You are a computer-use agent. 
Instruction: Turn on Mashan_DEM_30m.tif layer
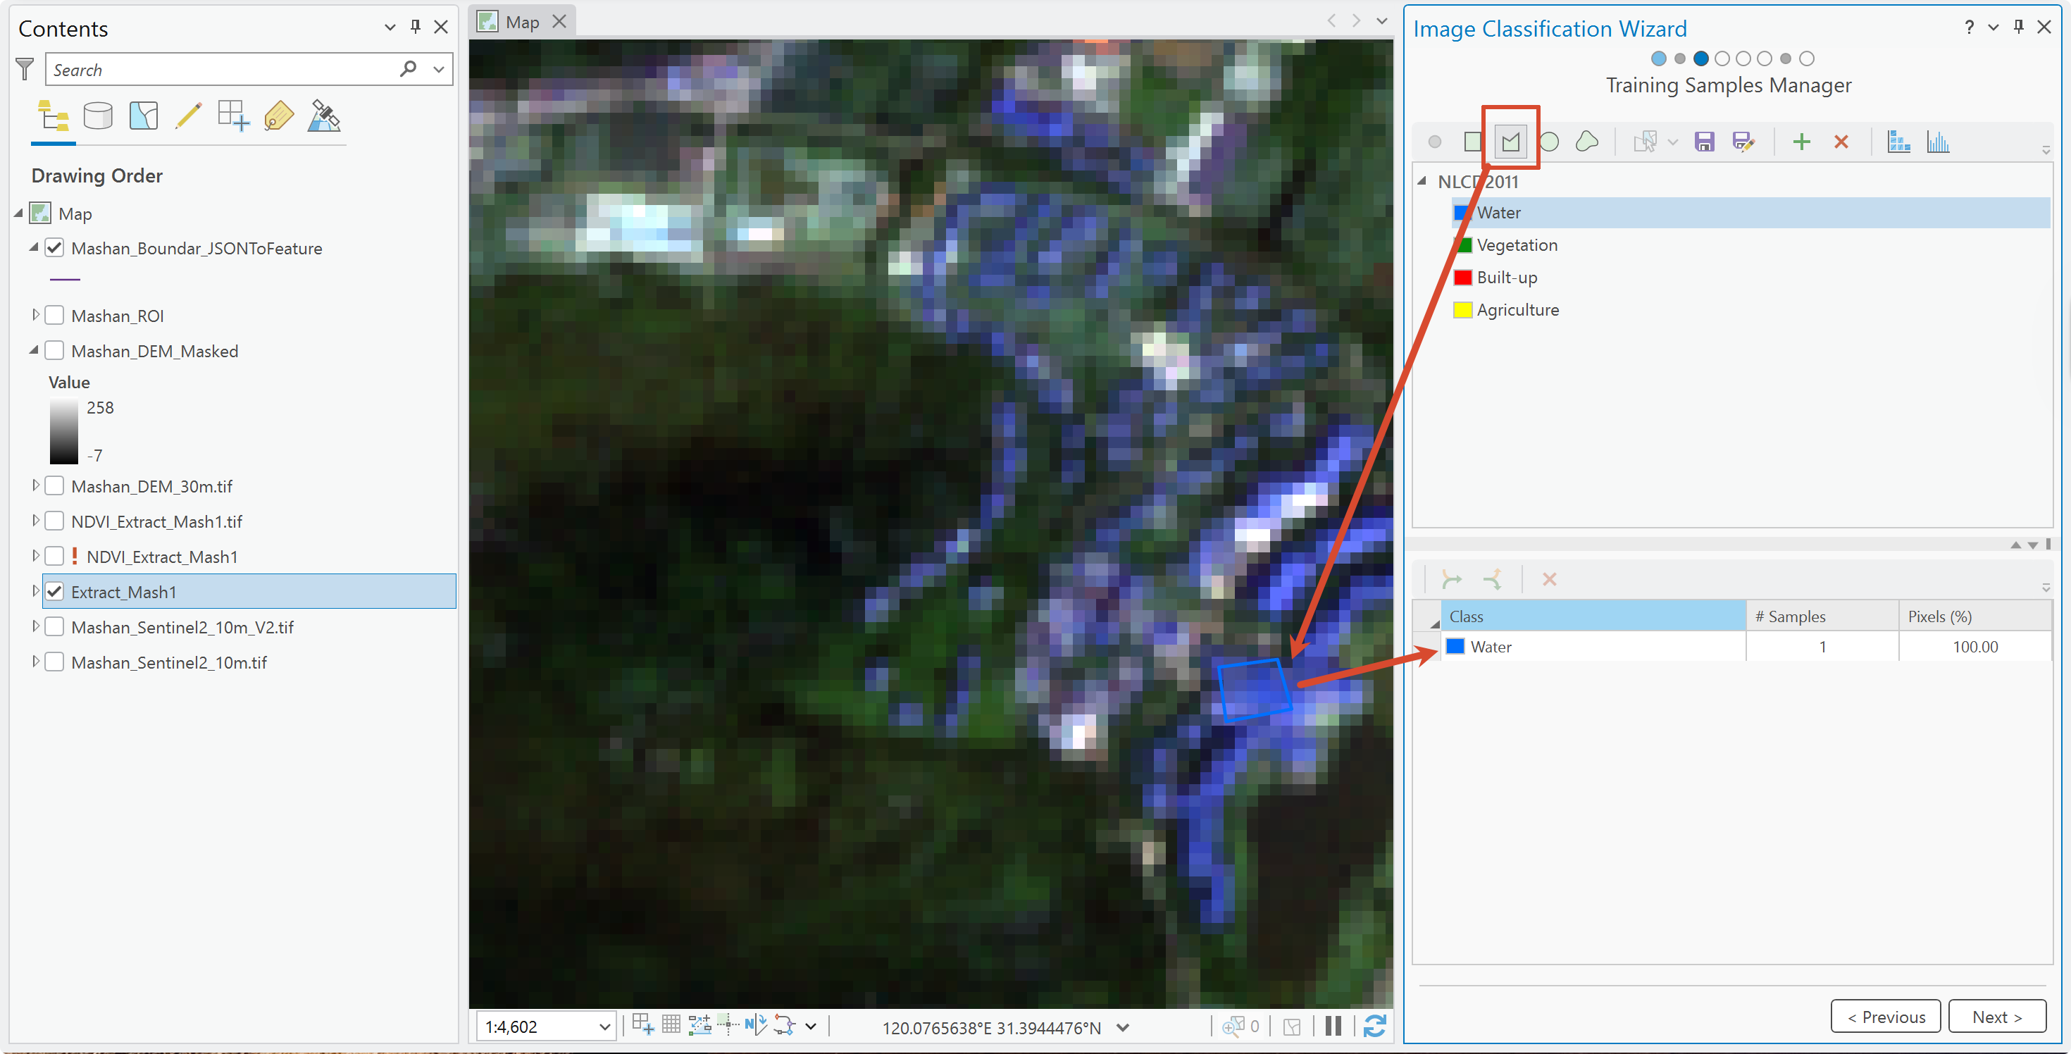click(x=55, y=485)
